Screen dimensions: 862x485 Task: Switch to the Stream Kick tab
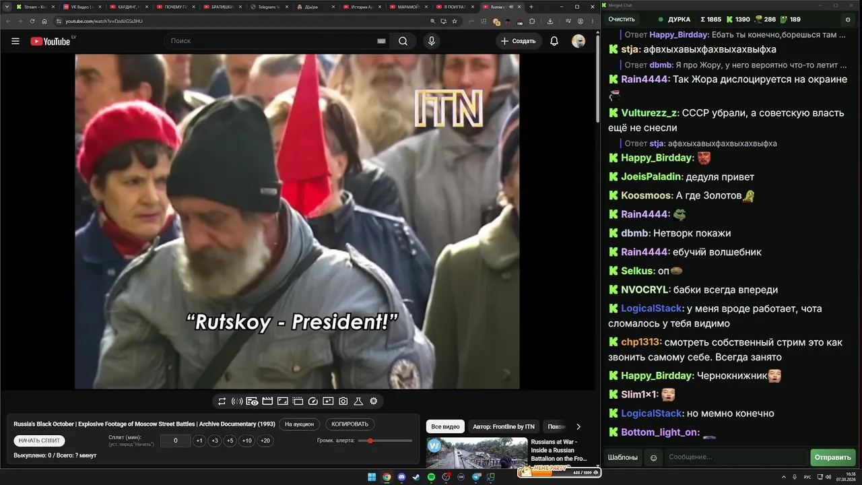[36, 7]
